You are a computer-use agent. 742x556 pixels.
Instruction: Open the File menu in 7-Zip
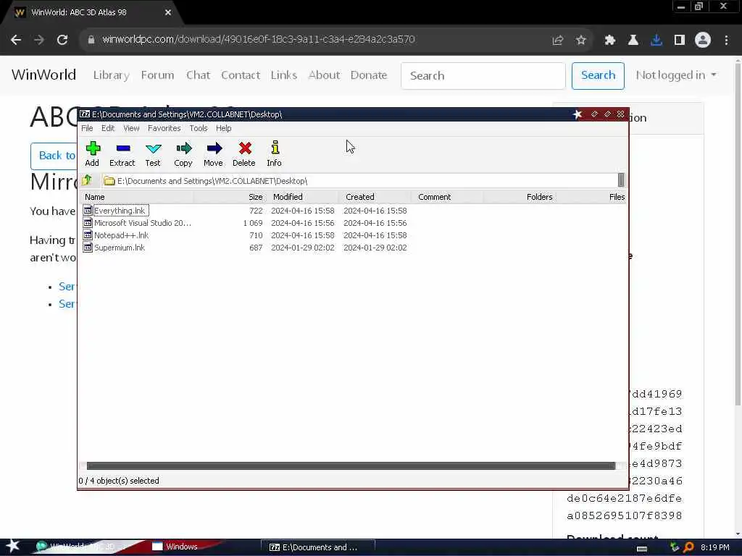point(87,128)
